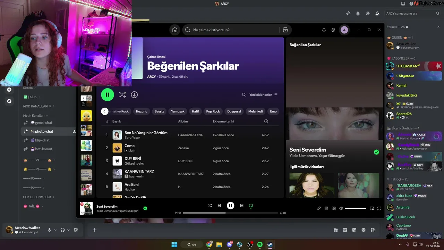444x250 pixels.
Task: Search within the playlist using magnifier icon
Action: tap(244, 95)
